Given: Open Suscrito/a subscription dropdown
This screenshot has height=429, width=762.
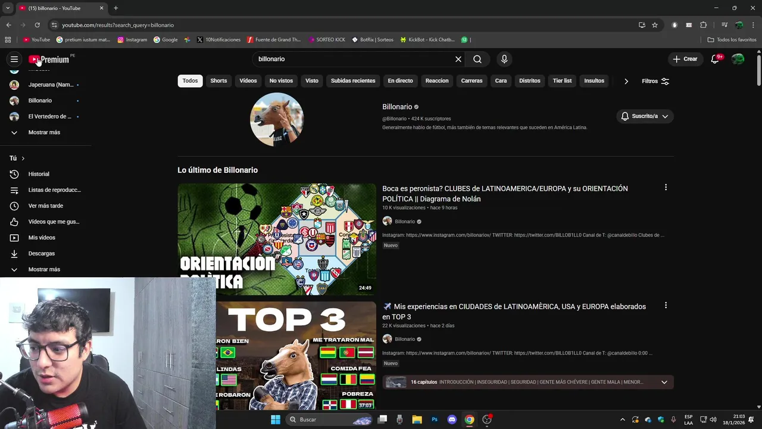Looking at the screenshot, I should click(645, 116).
